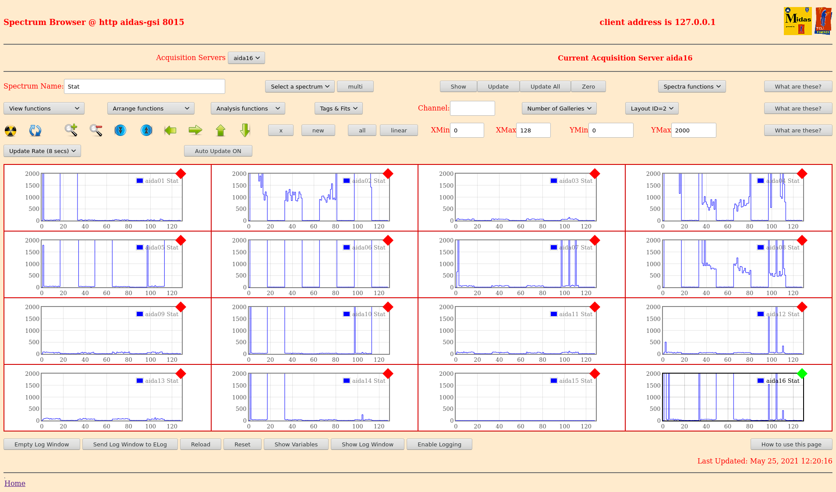Open the Acquisition Servers aida16 dropdown
Viewport: 836px width, 492px height.
pyautogui.click(x=246, y=58)
